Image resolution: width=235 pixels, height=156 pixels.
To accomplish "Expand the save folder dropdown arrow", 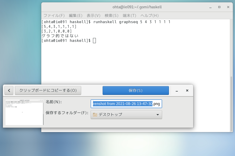I will 157,115.
